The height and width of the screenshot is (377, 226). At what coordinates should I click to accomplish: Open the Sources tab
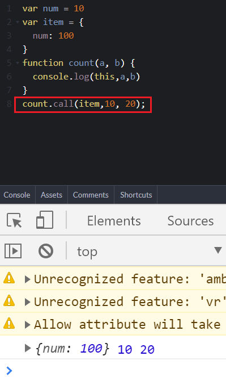coord(190,221)
